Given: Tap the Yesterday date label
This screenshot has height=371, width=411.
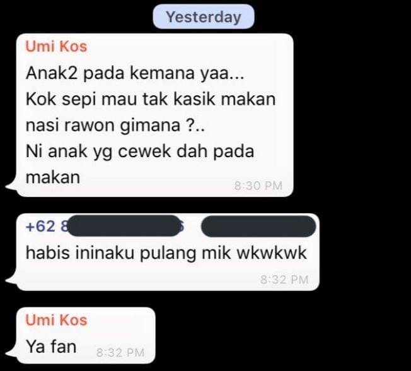Looking at the screenshot, I should click(204, 17).
